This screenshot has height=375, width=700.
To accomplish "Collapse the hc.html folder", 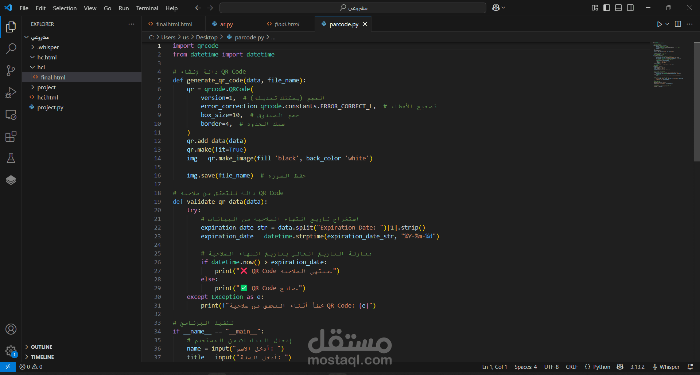I will [x=82, y=57].
